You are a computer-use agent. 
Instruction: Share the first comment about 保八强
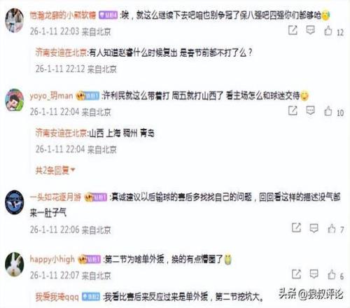click(293, 30)
